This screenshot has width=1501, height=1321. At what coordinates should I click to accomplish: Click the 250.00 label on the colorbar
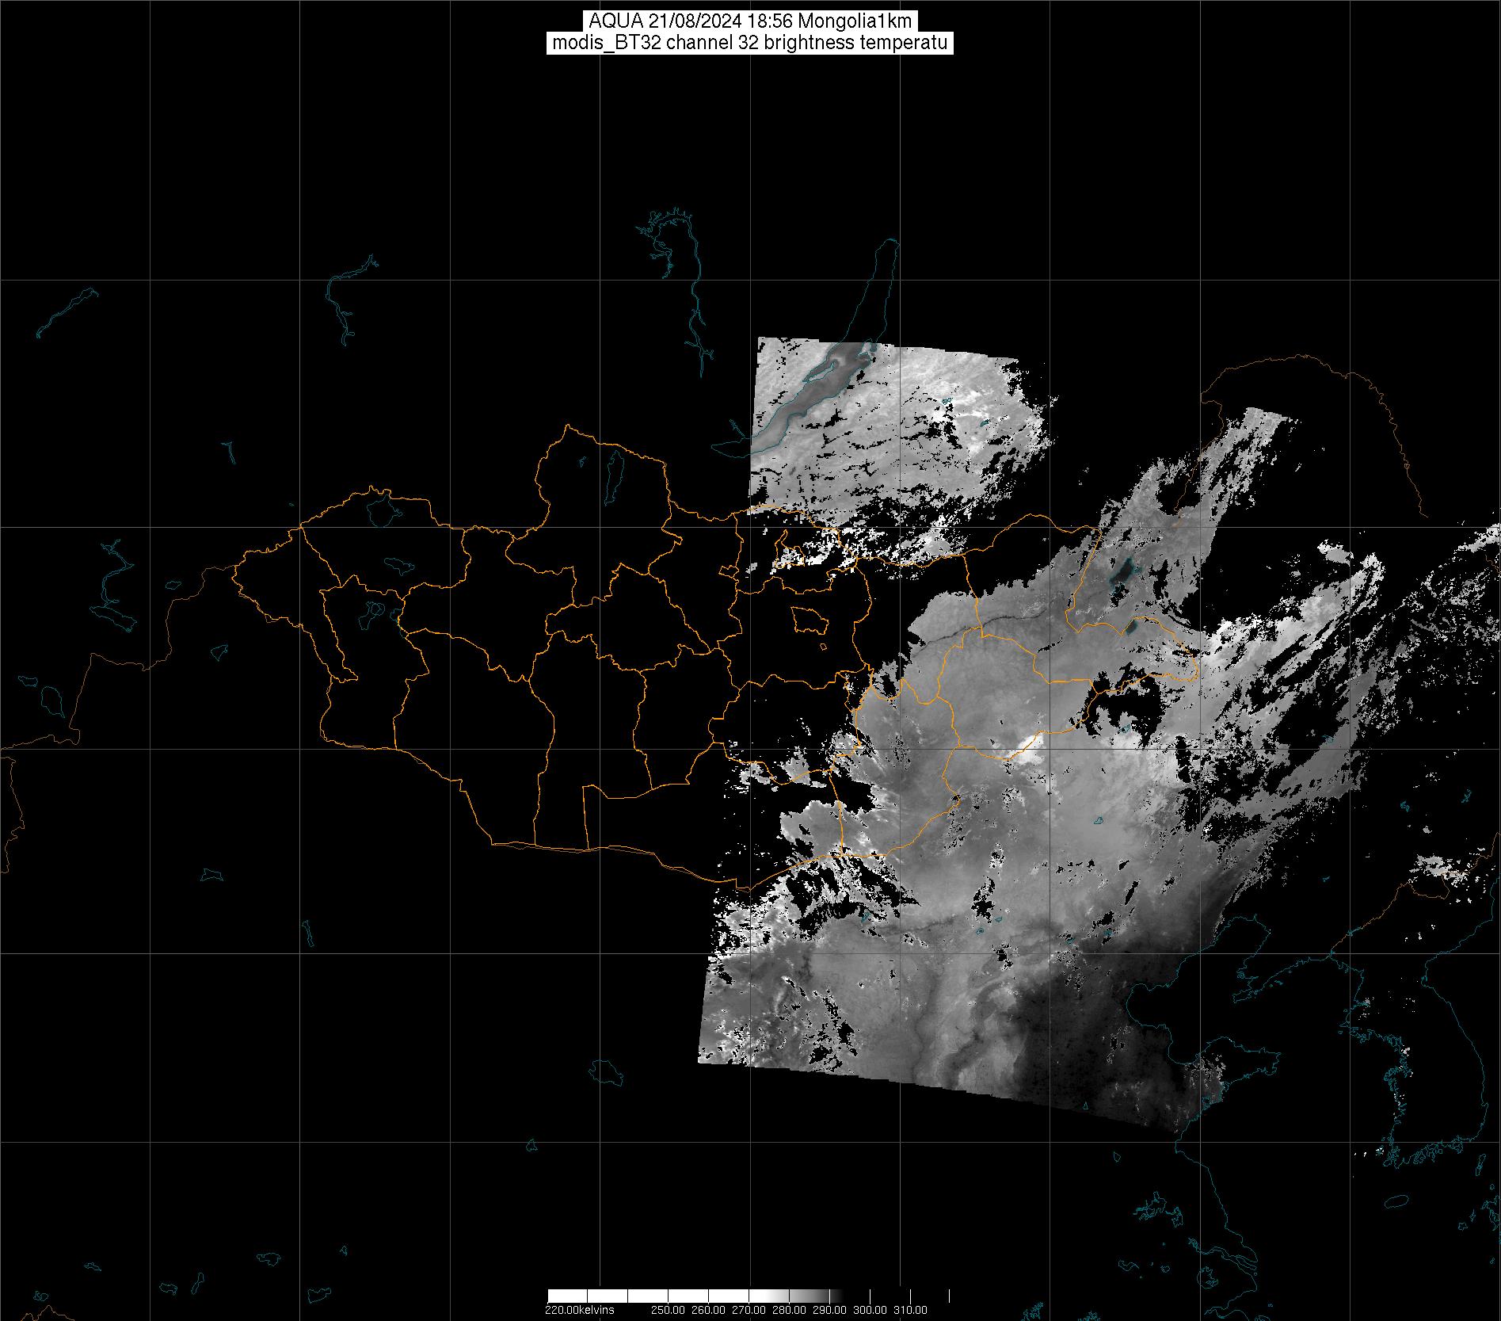pyautogui.click(x=668, y=1310)
